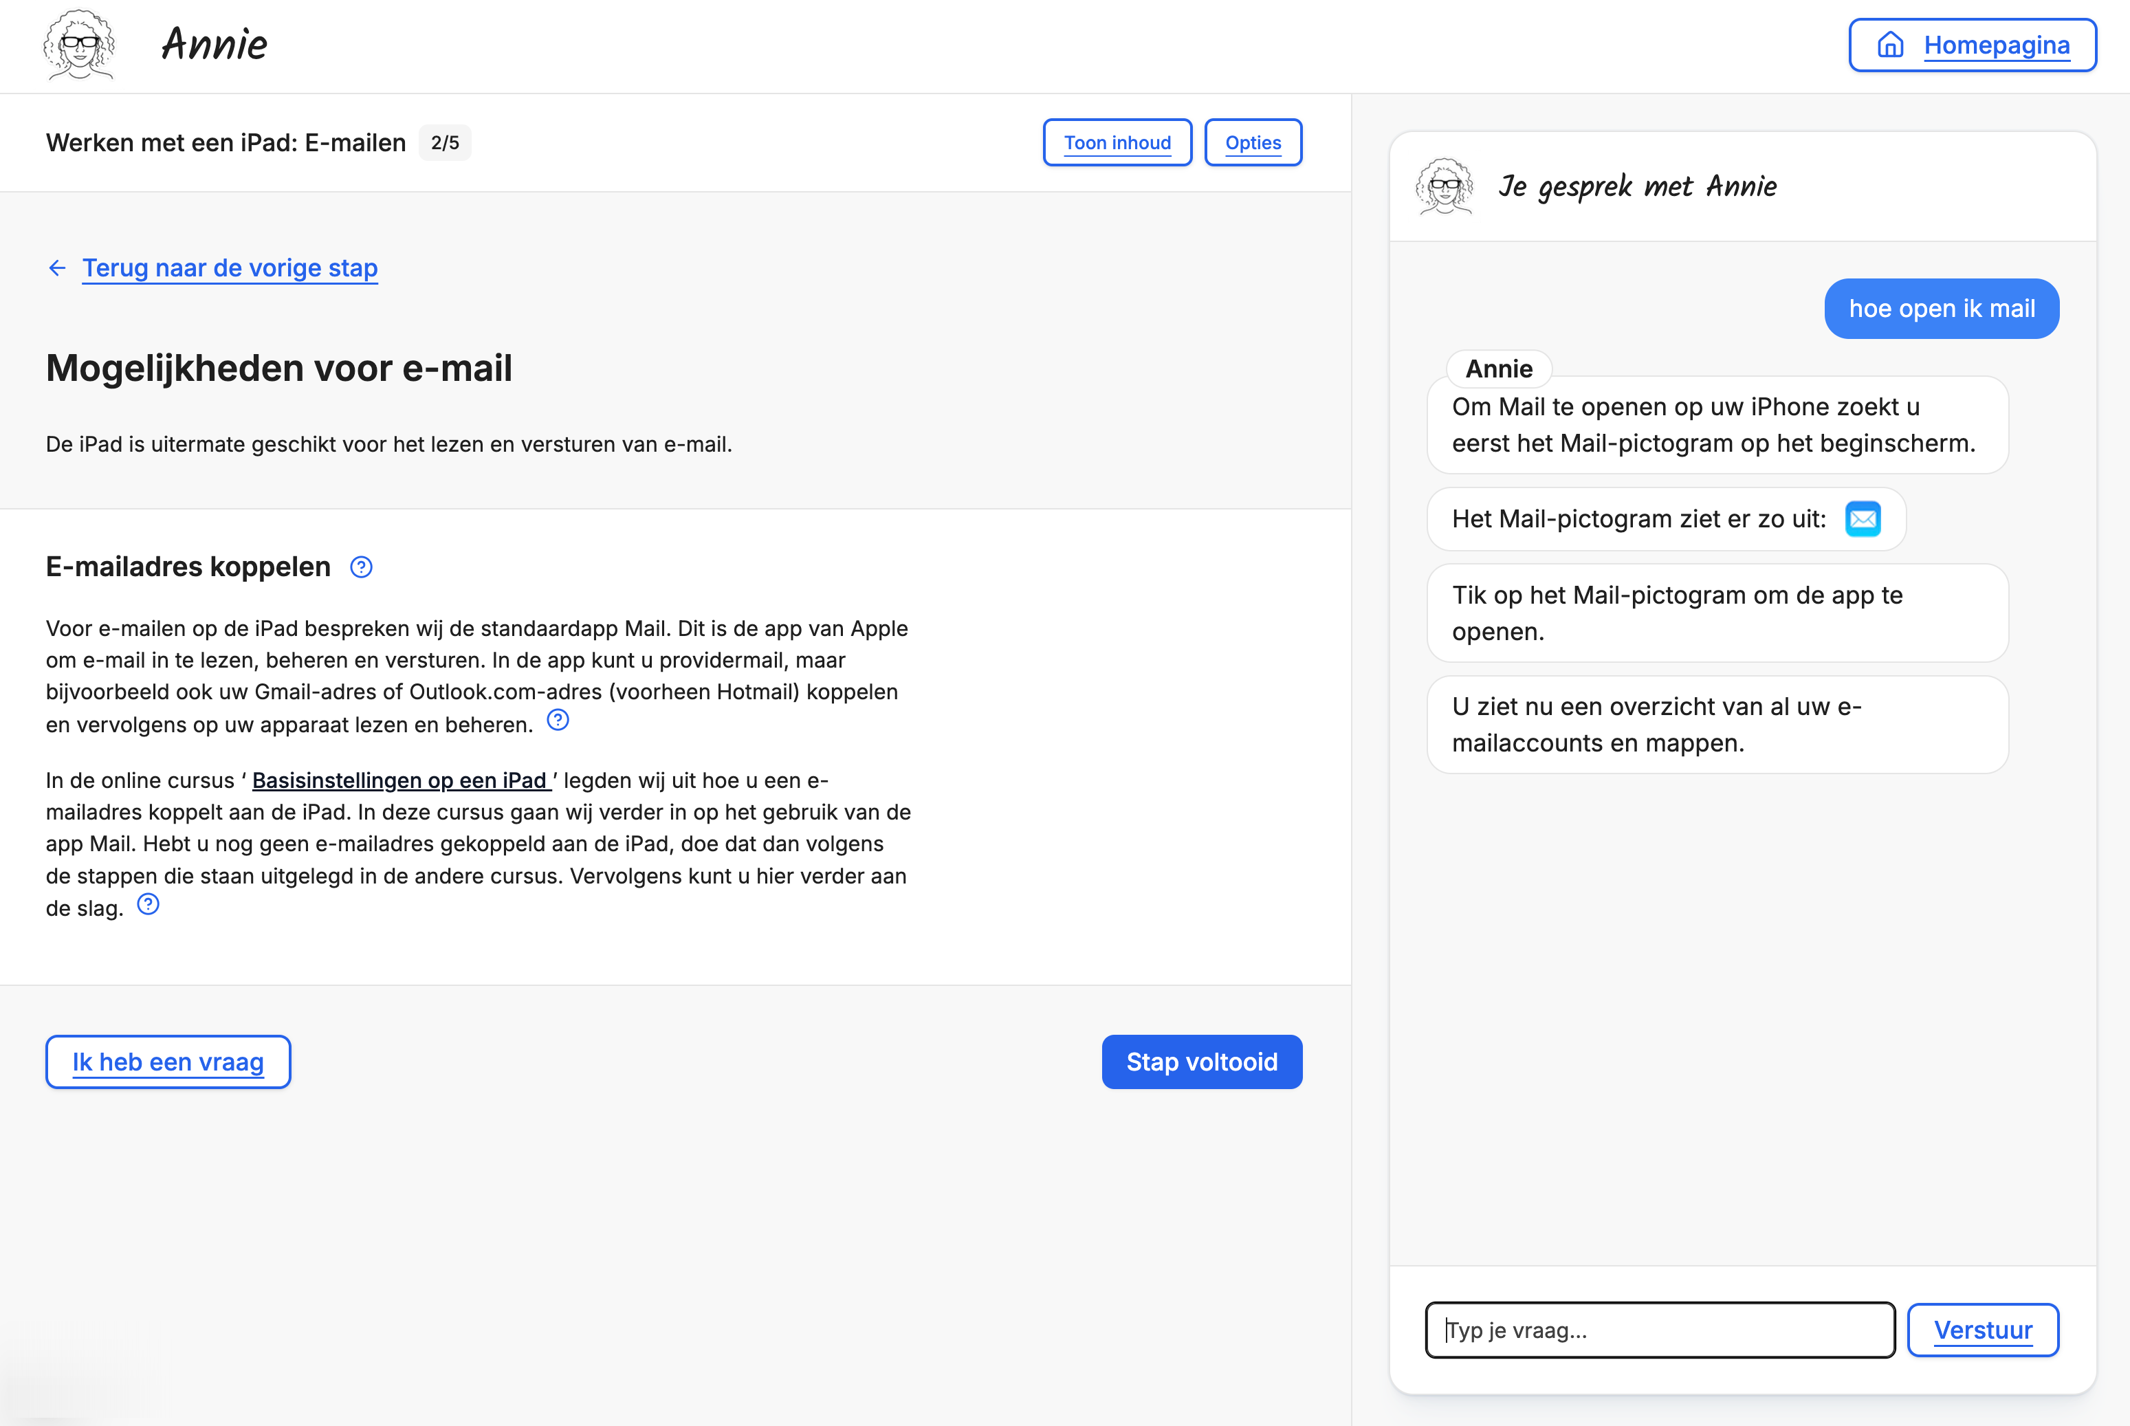Image resolution: width=2130 pixels, height=1426 pixels.
Task: Click the 'Ik heb een vraag' button
Action: [167, 1062]
